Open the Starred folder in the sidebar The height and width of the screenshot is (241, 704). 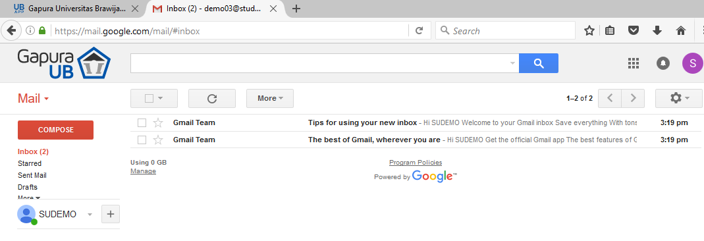point(30,163)
